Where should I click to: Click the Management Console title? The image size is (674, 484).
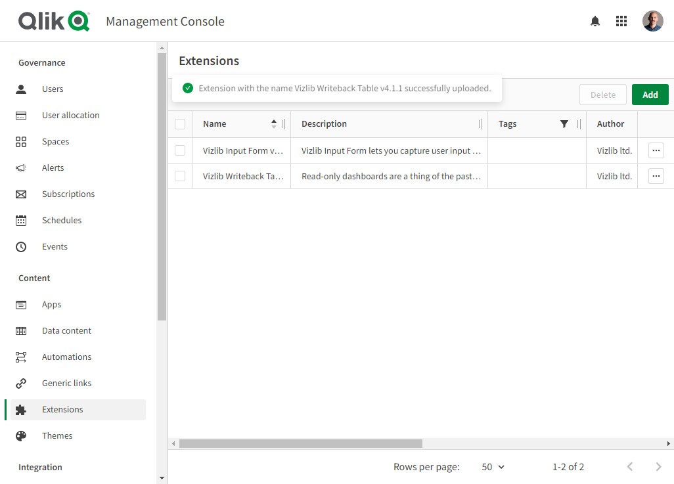[165, 22]
